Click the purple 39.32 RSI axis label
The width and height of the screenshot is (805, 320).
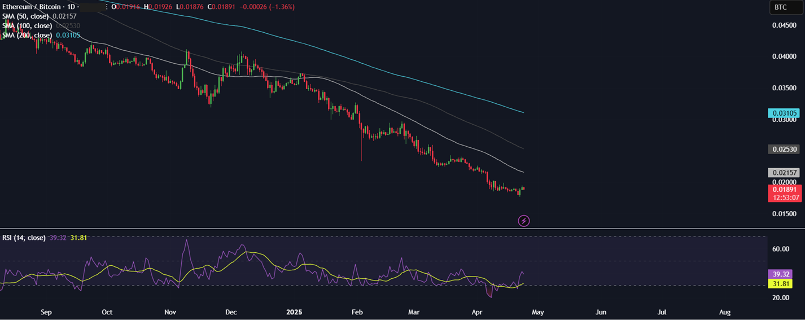[779, 274]
